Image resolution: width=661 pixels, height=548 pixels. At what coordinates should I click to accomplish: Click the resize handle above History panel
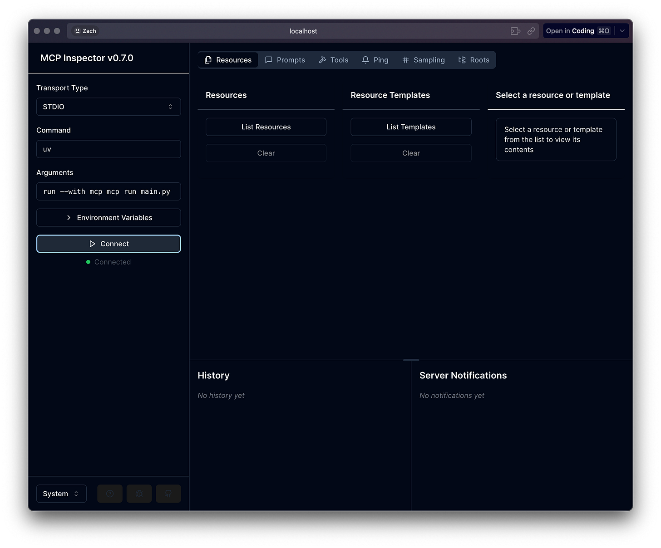411,360
